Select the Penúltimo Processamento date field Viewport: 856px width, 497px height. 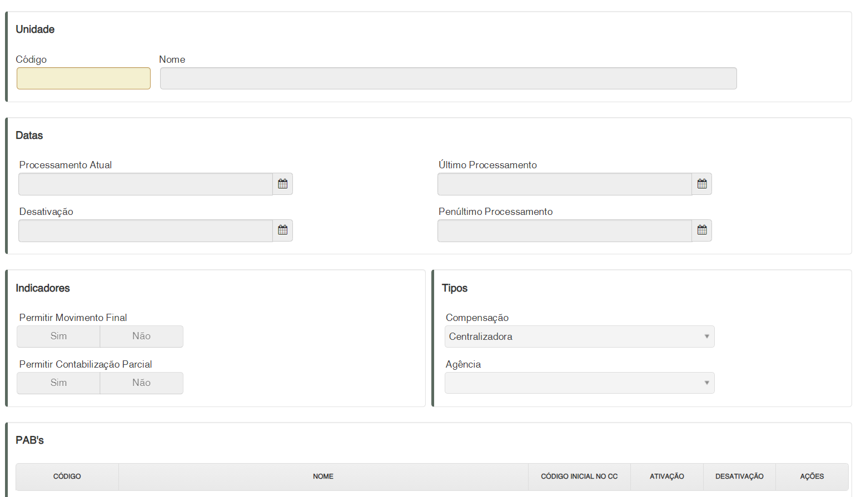tap(564, 230)
